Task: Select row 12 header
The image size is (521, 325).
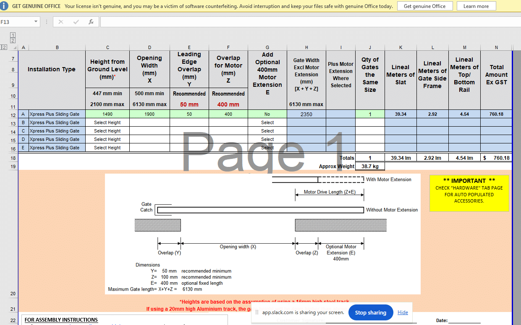Action: (x=13, y=115)
